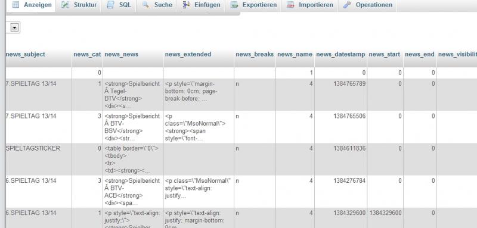This screenshot has width=477, height=228.
Task: Click the news_news cell containing Tegel-BTV
Action: pyautogui.click(x=133, y=95)
